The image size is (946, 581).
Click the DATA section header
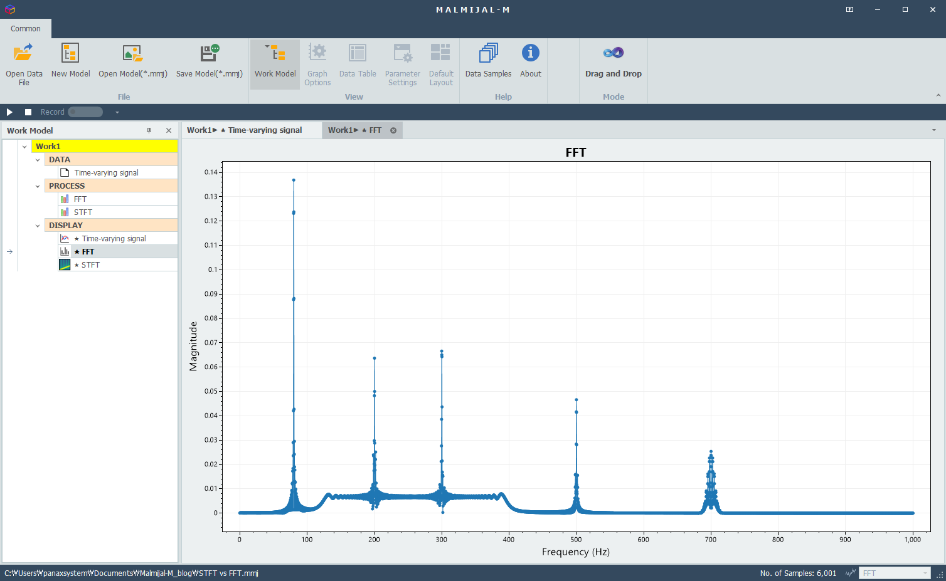112,160
